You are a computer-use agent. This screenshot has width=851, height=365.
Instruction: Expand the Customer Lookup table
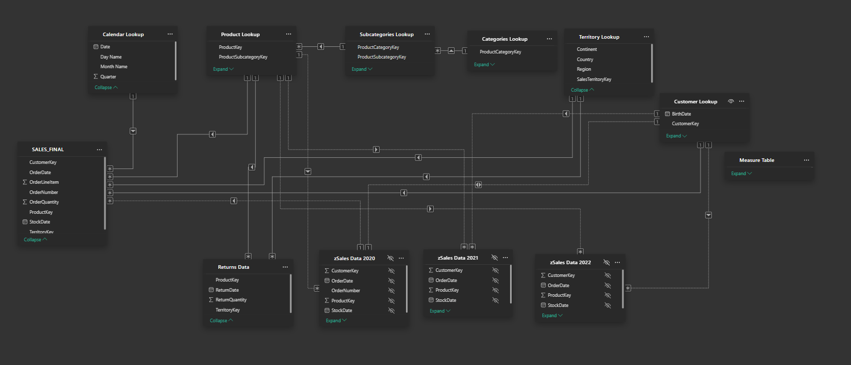pyautogui.click(x=677, y=136)
